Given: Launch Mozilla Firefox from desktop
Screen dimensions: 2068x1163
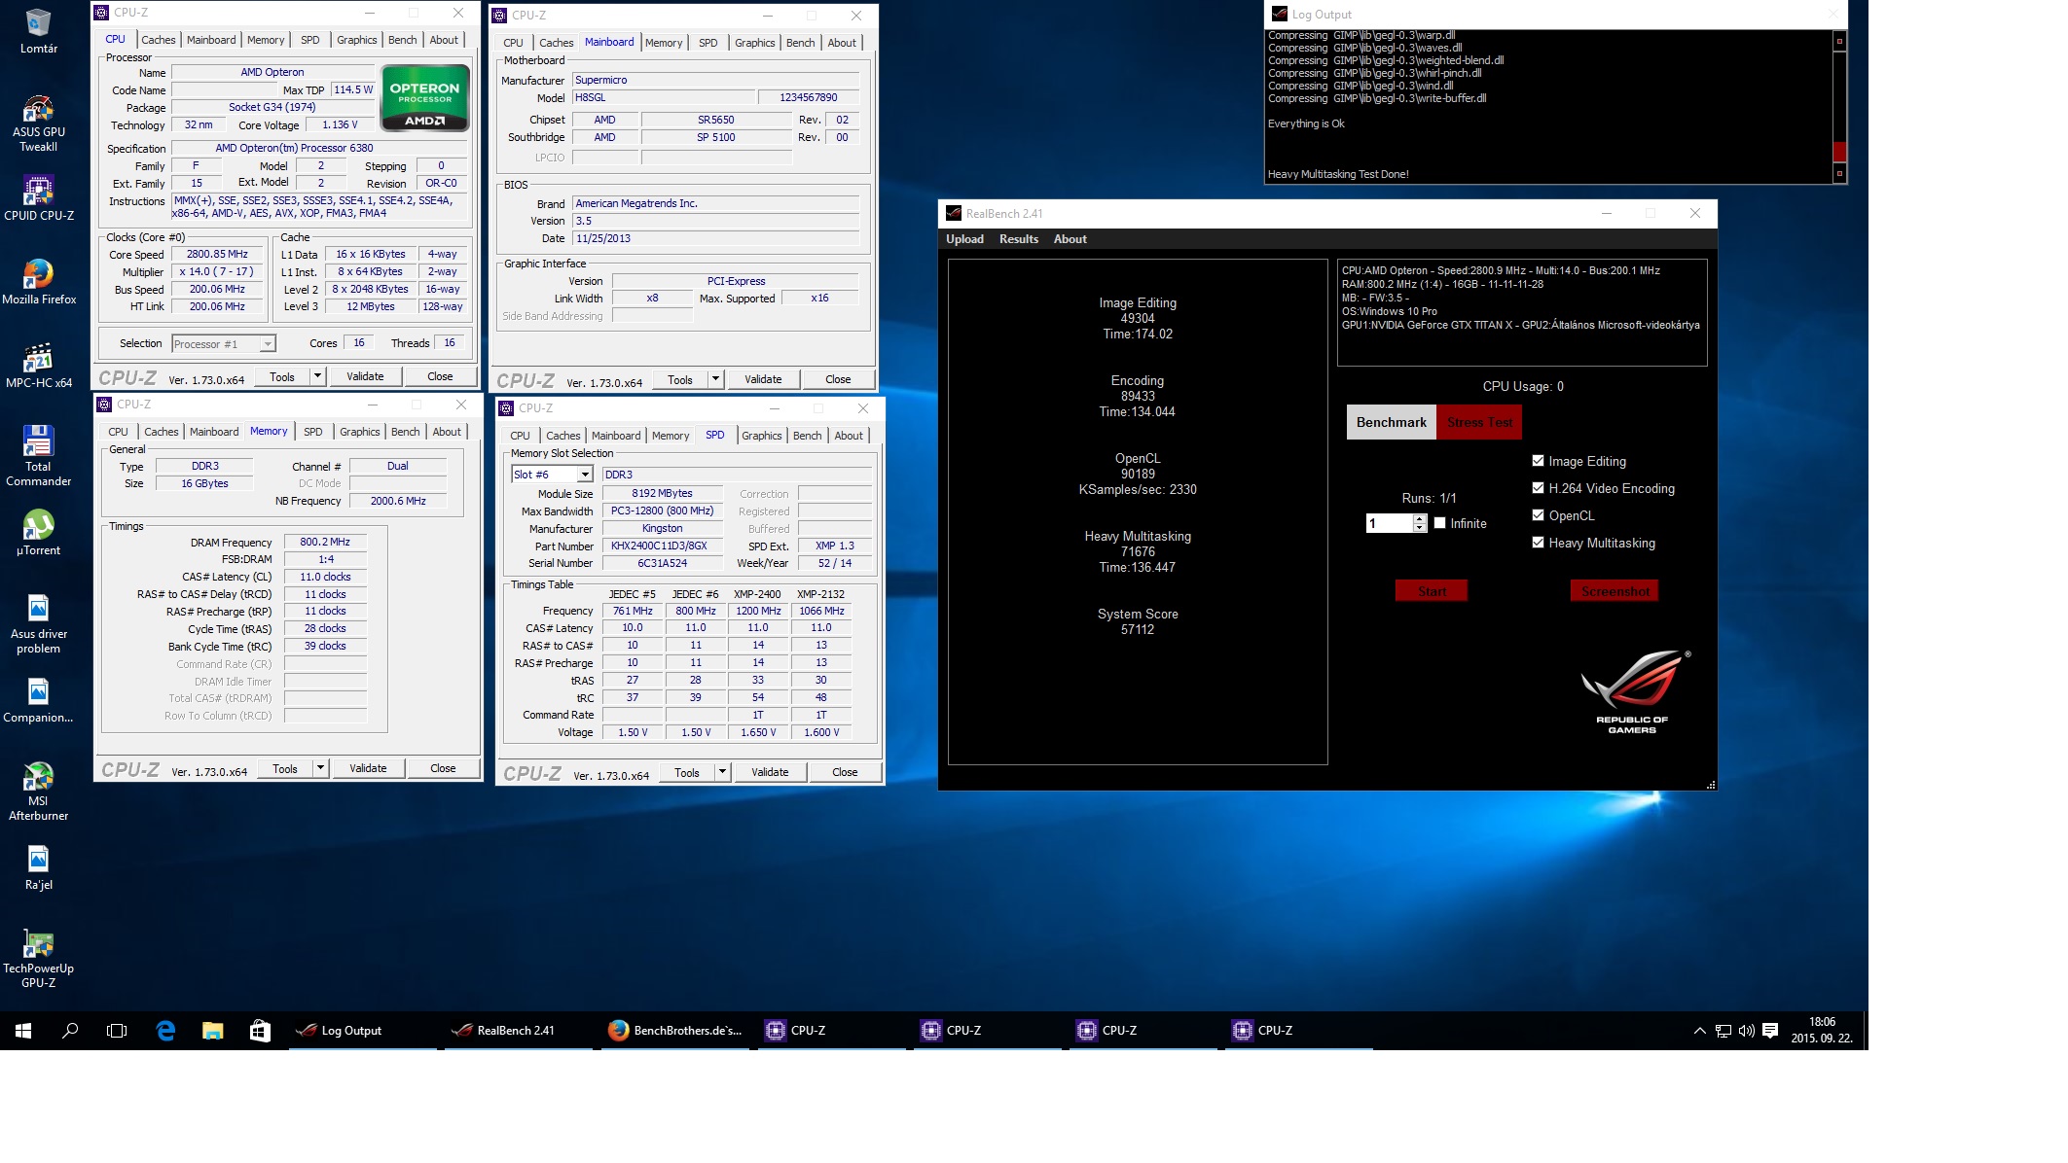Looking at the screenshot, I should tap(38, 282).
